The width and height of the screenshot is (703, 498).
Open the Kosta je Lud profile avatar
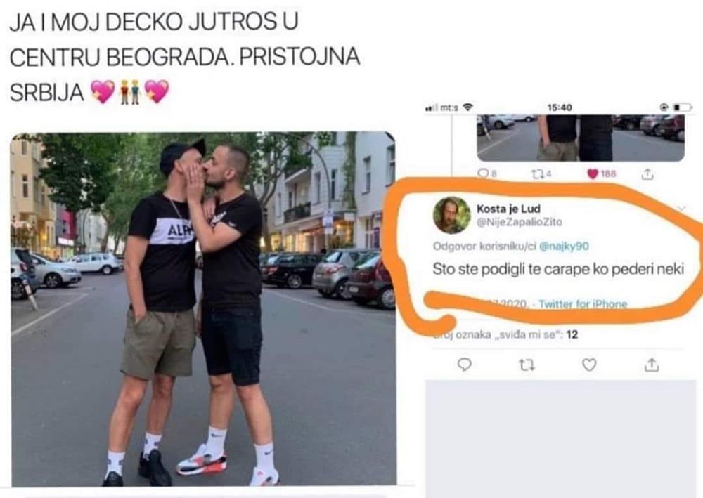[x=452, y=215]
